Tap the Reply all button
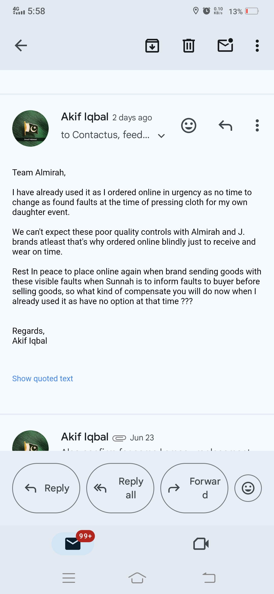 120,488
